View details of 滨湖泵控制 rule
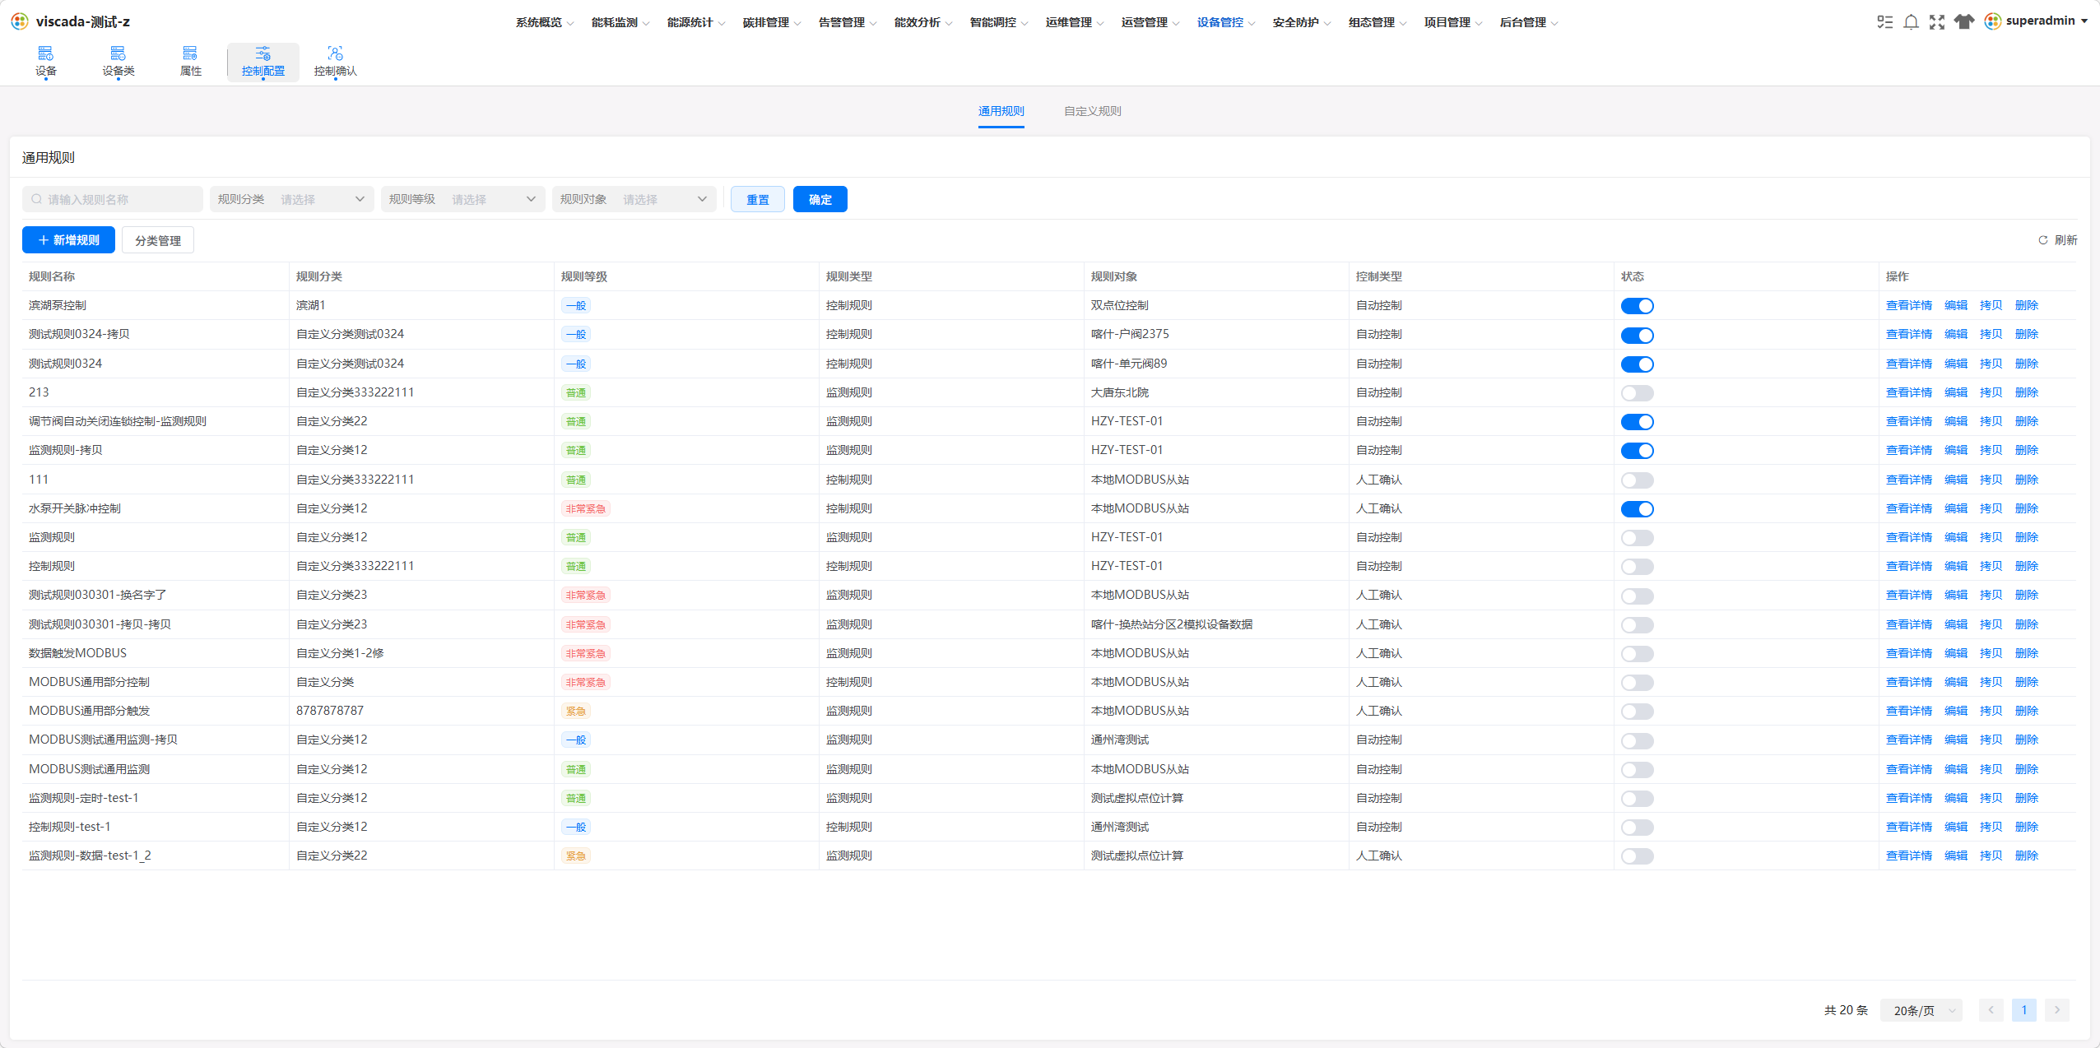2100x1048 pixels. 1908,305
